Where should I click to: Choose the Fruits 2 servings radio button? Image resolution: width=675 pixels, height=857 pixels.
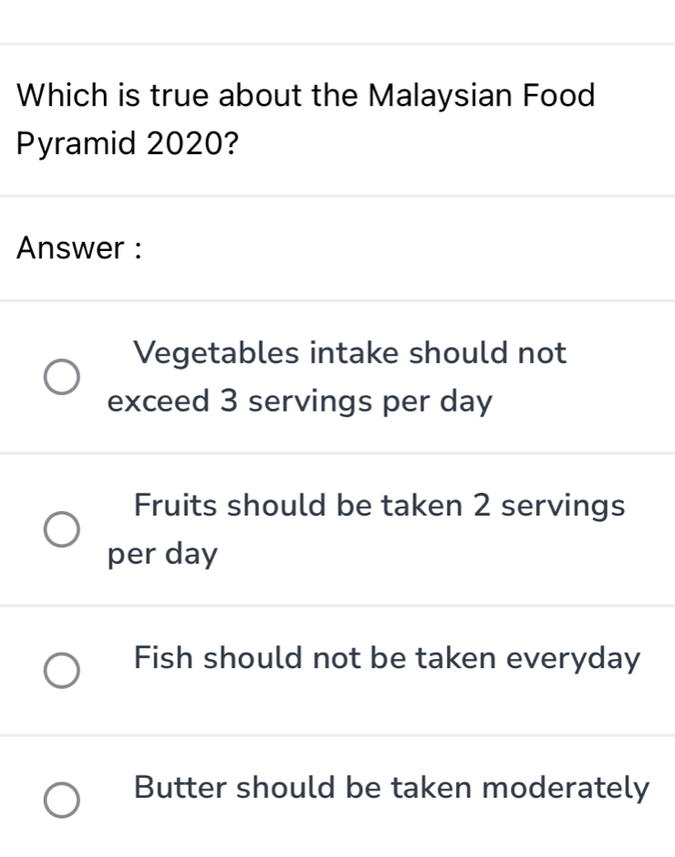[x=62, y=529]
